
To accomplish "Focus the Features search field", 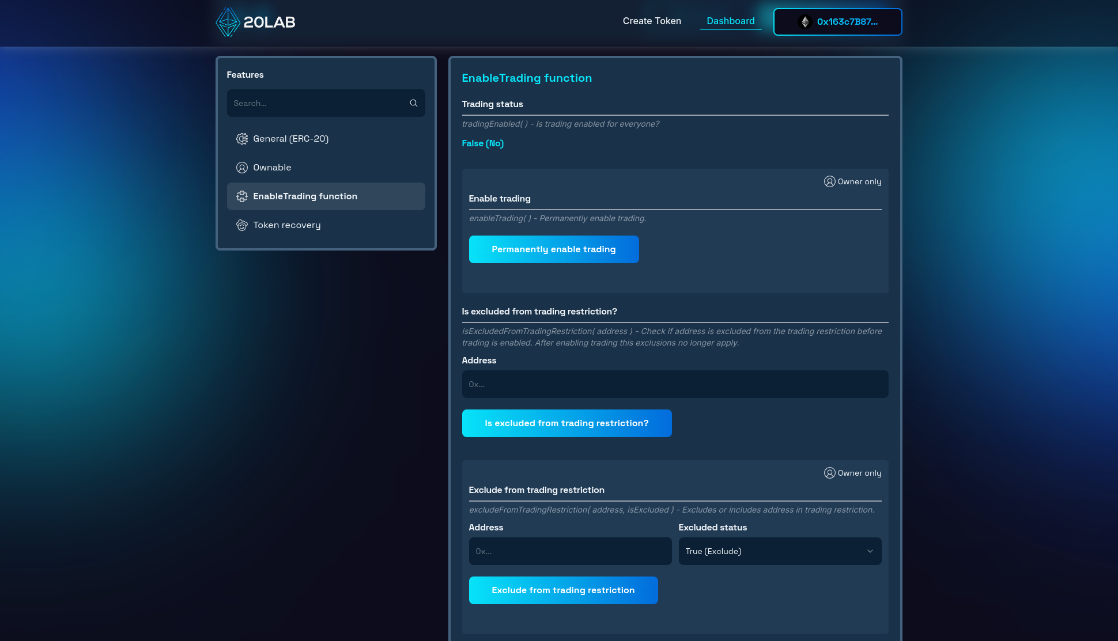I will 317,103.
